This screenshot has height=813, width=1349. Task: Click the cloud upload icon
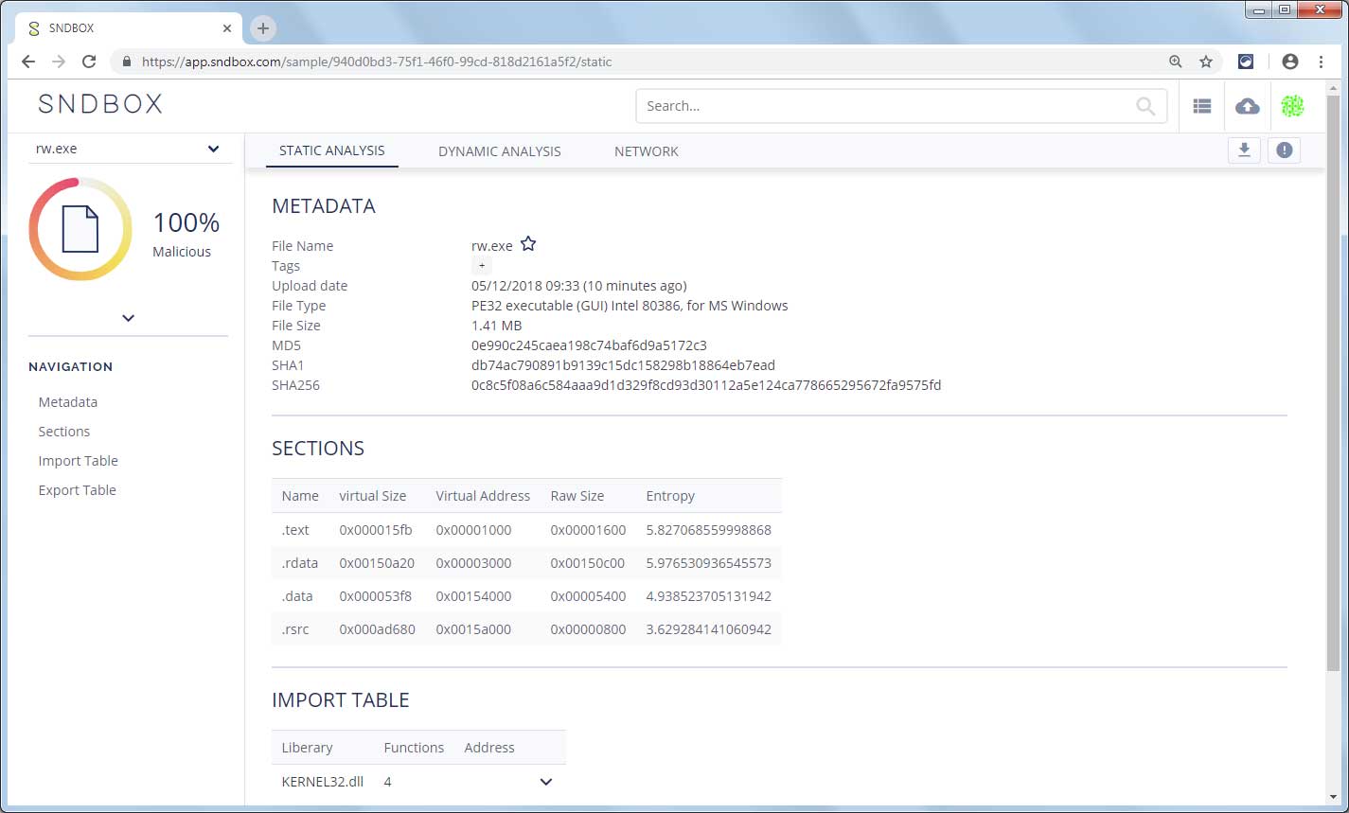coord(1248,106)
